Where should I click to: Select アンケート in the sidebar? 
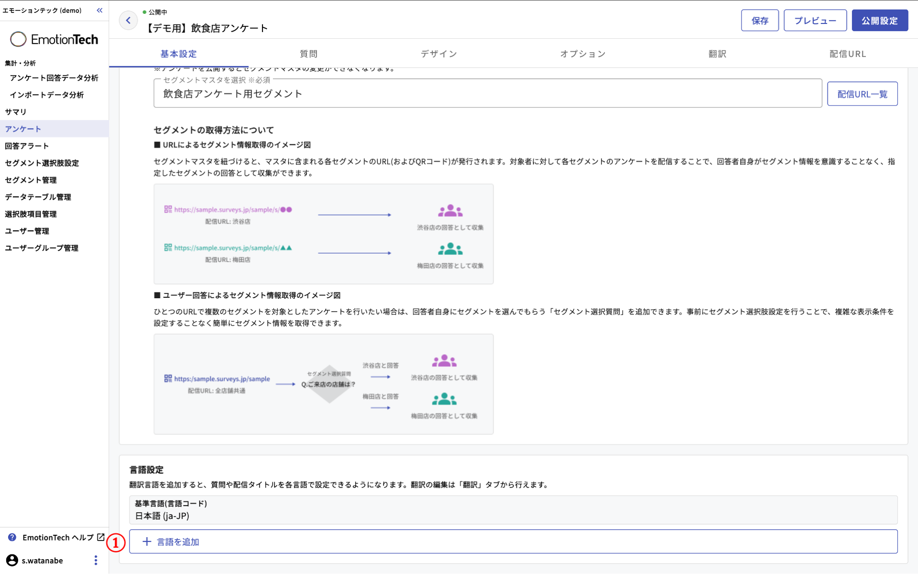coord(22,129)
